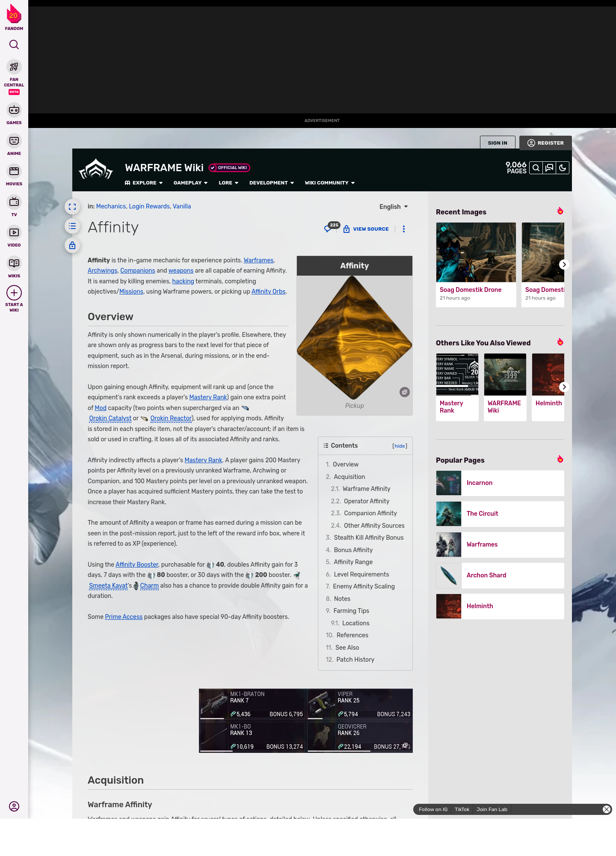The image size is (616, 856).
Task: Open the 225 comments bubble
Action: 332,227
